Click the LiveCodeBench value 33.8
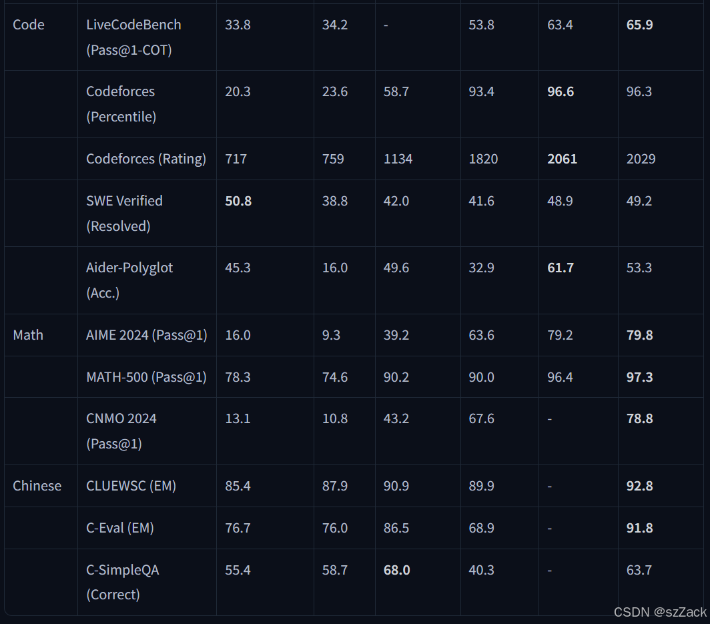 point(238,25)
